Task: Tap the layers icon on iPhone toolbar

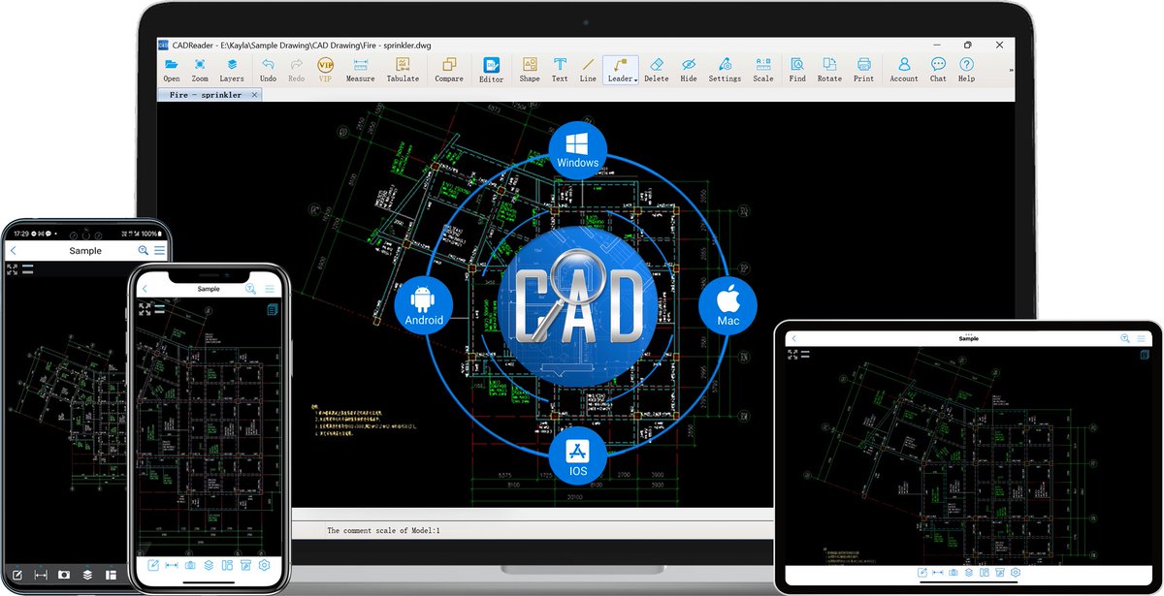Action: click(x=209, y=565)
